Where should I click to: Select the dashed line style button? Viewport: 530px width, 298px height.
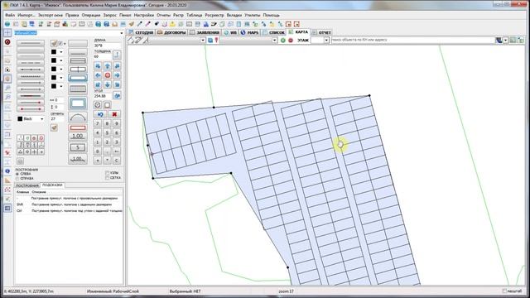[31, 63]
